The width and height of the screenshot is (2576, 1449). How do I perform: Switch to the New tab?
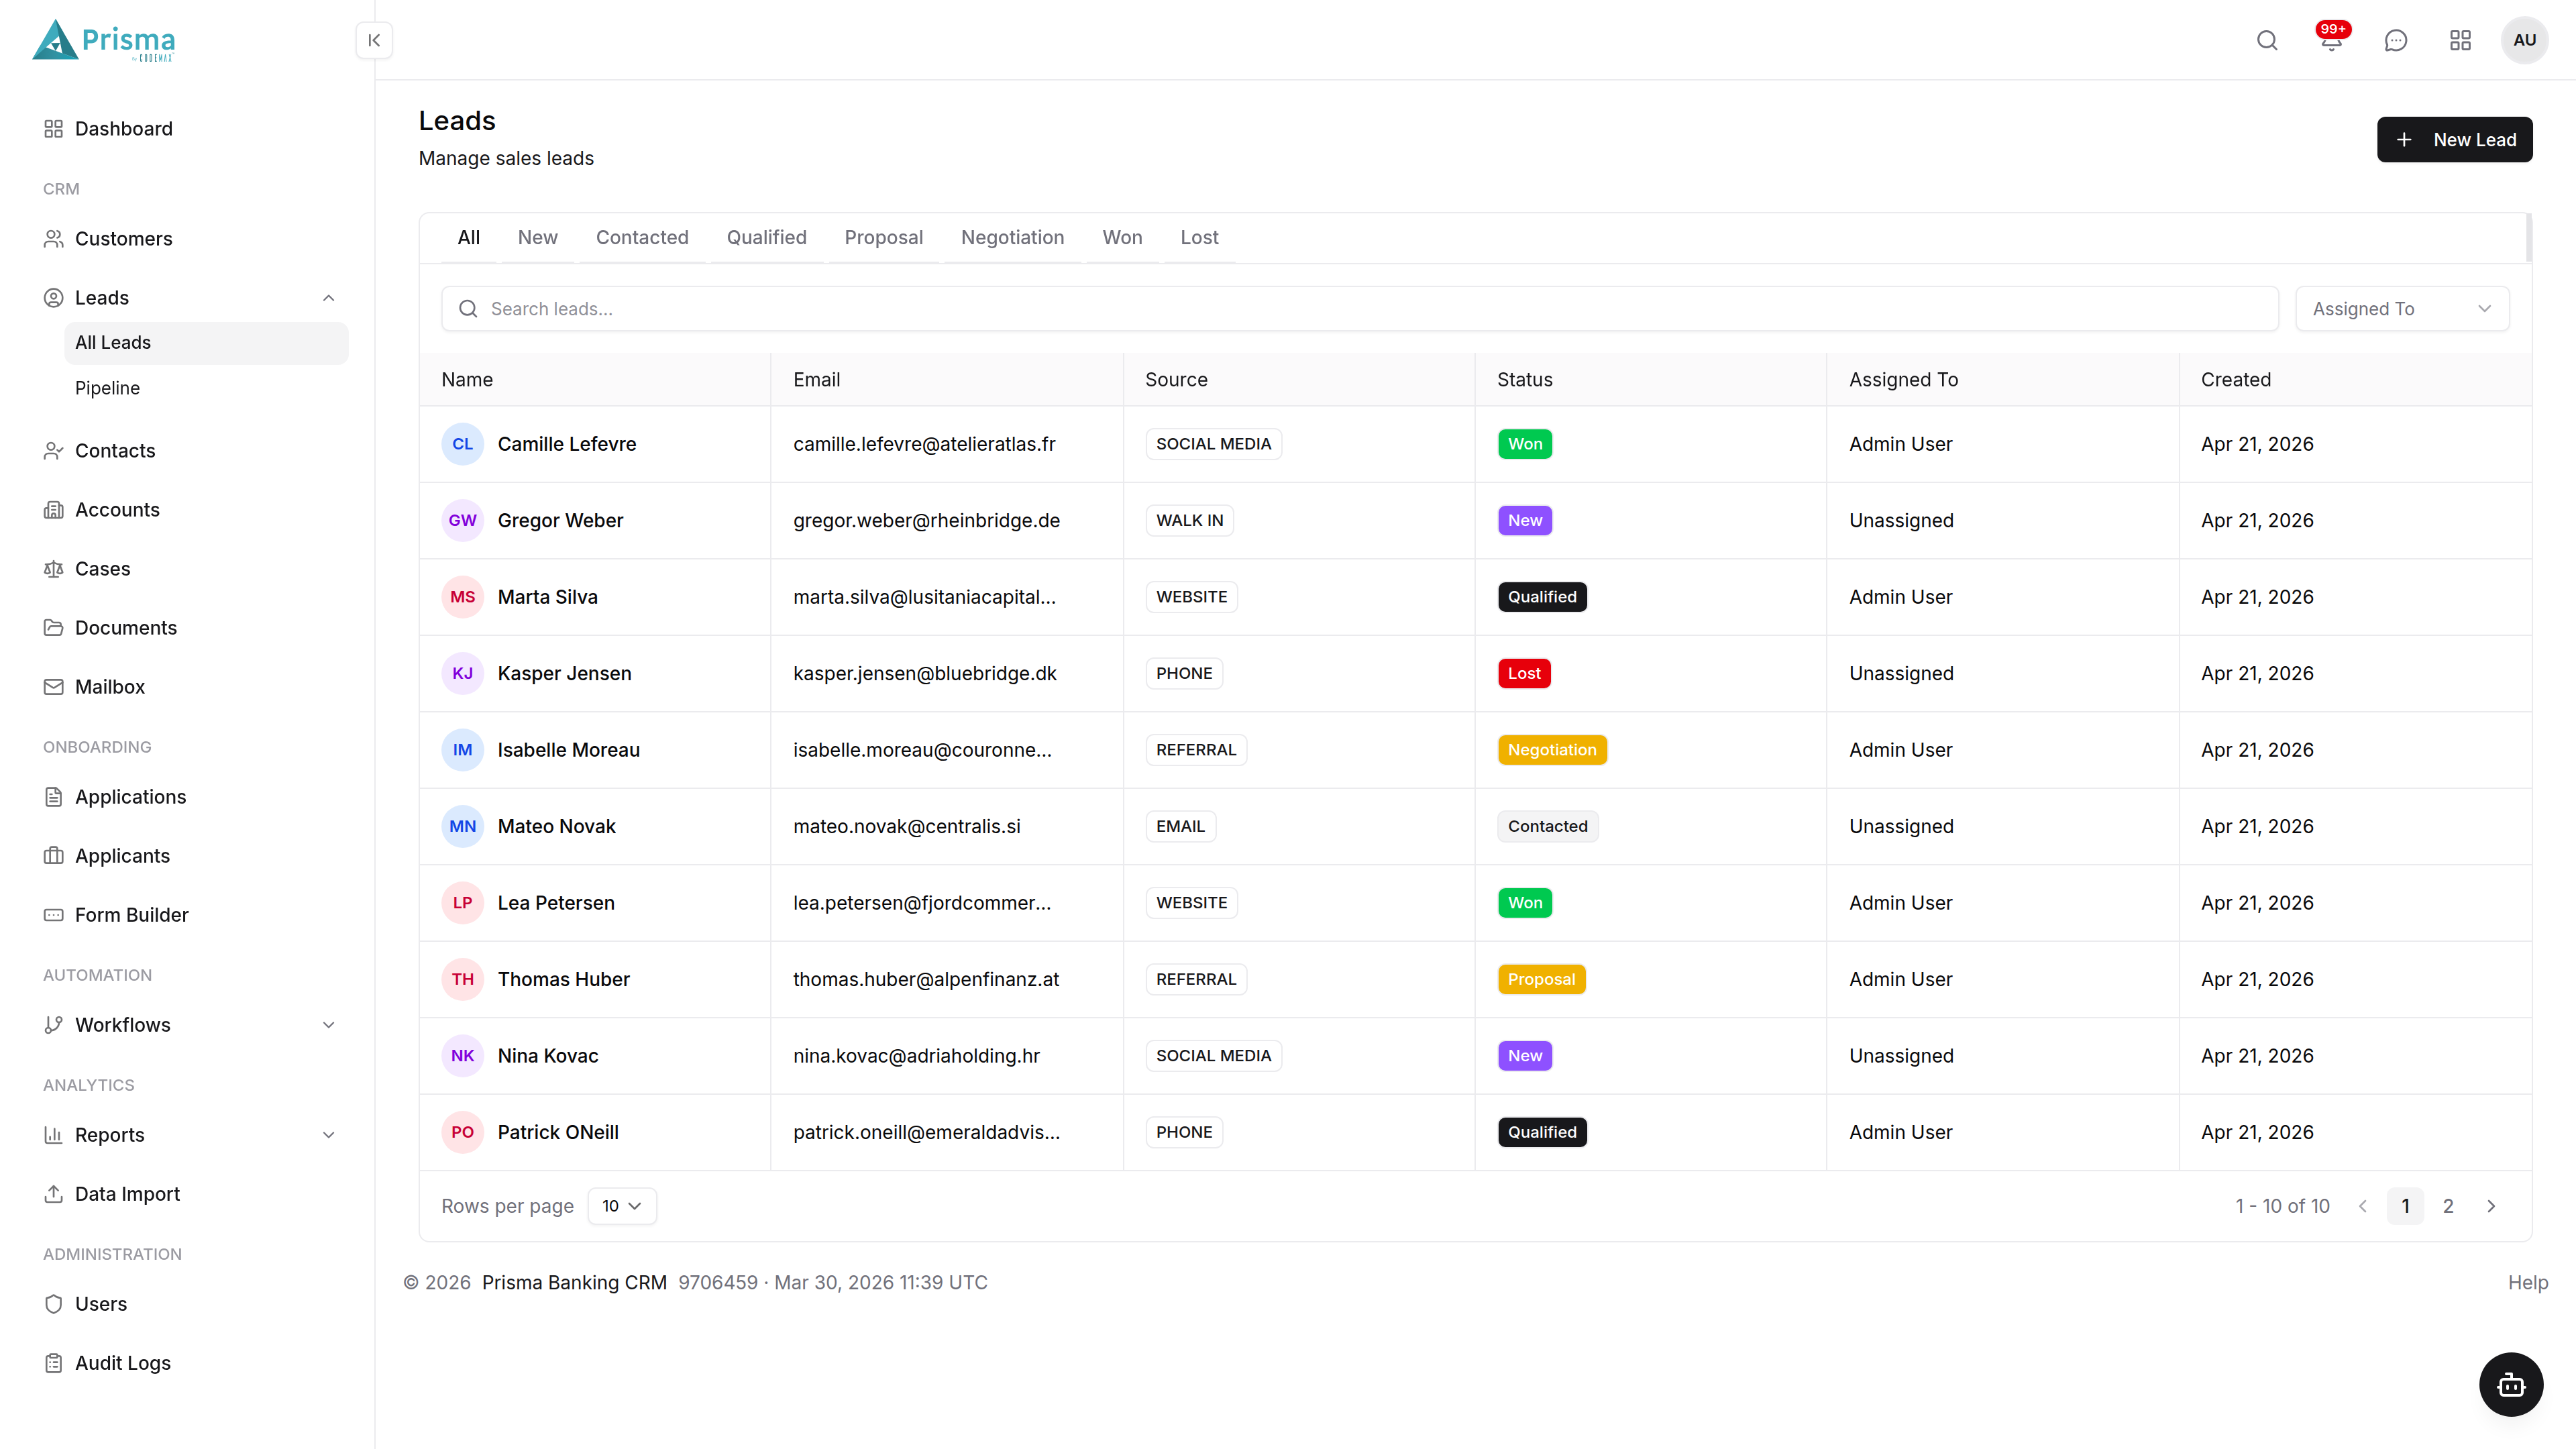(538, 238)
